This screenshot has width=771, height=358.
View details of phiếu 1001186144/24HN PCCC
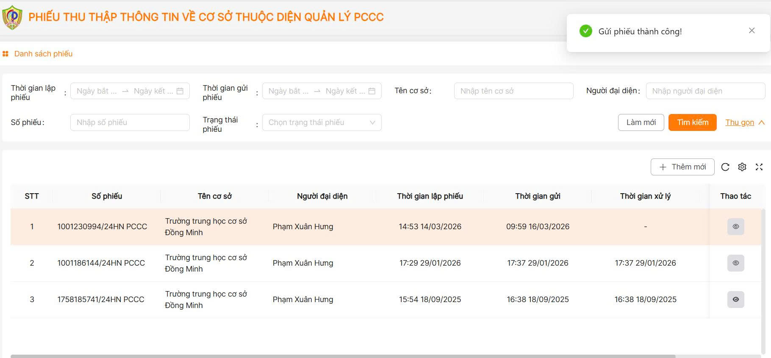click(x=736, y=263)
